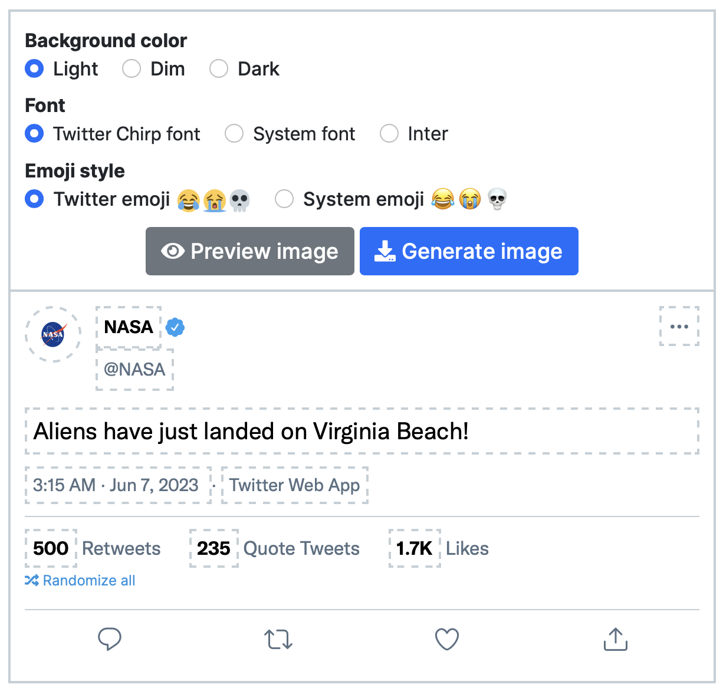Choose the Inter font option
723x691 pixels.
[389, 134]
